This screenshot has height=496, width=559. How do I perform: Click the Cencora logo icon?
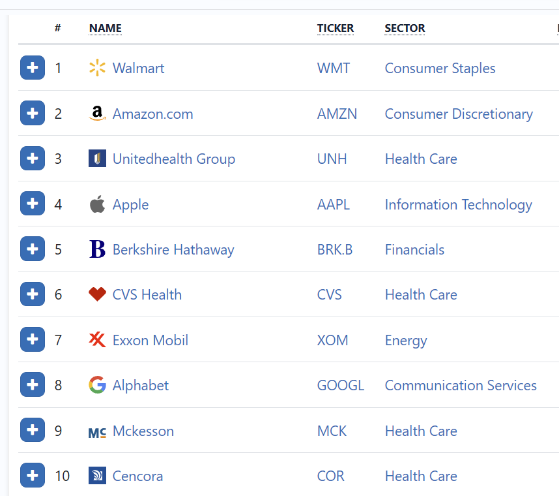pyautogui.click(x=97, y=476)
